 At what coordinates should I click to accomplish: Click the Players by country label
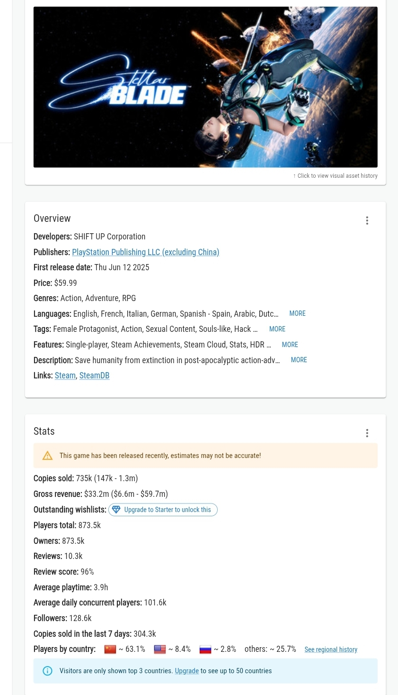(64, 649)
